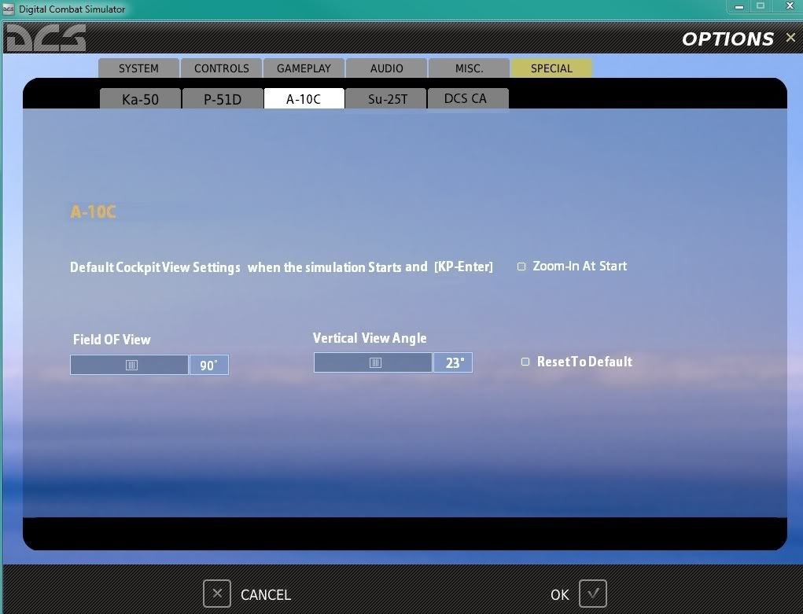Image resolution: width=803 pixels, height=614 pixels.
Task: Select the CONTROLS options tab
Action: point(221,68)
